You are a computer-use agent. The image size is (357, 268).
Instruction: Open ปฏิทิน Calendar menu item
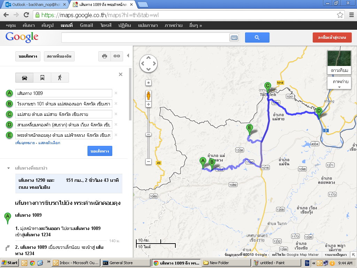(x=124, y=25)
